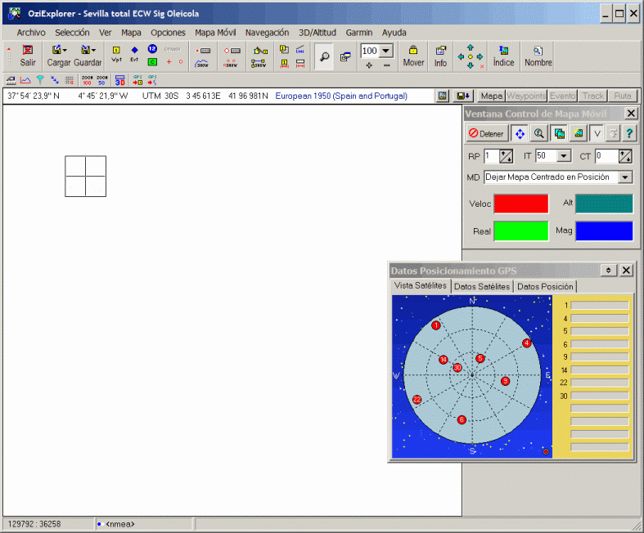Open the 100 zoom level dropdown
Image resolution: width=644 pixels, height=533 pixels.
(386, 51)
